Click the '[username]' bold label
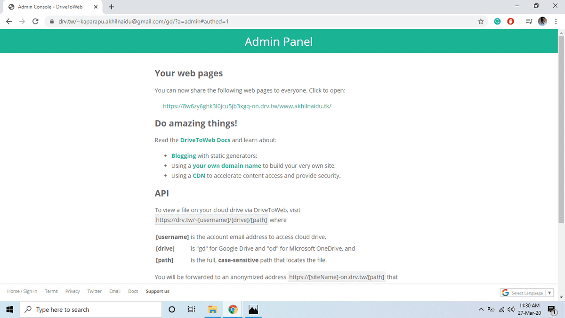The height and width of the screenshot is (318, 565). 172,237
